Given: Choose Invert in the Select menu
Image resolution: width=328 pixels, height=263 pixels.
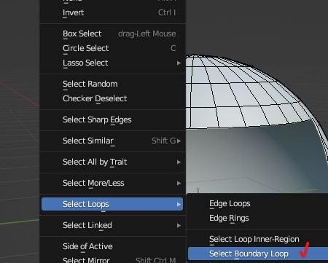Looking at the screenshot, I should [x=112, y=12].
